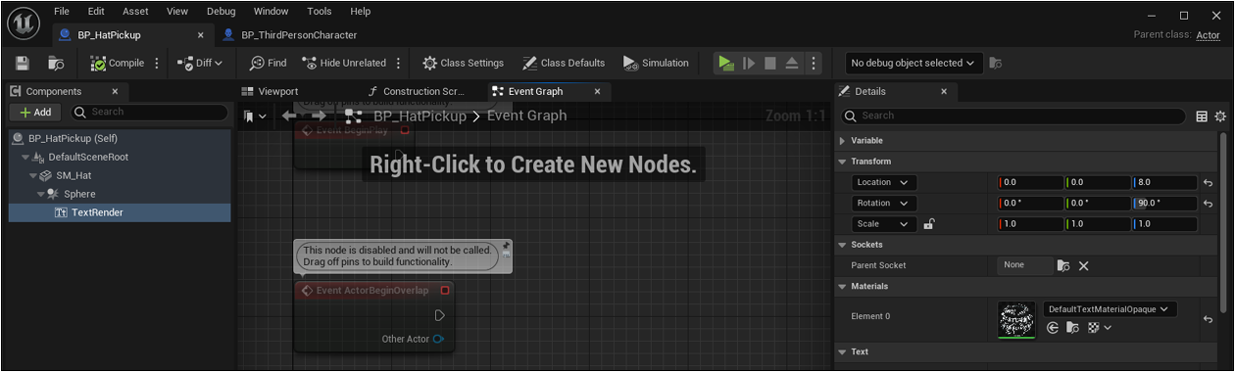
Task: Open the Rotation type dropdown
Action: [x=884, y=203]
